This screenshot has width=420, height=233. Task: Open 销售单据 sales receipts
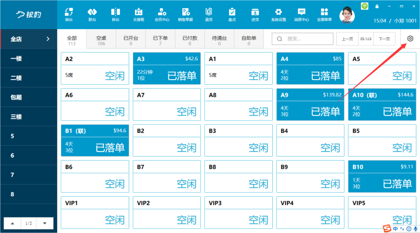(185, 15)
